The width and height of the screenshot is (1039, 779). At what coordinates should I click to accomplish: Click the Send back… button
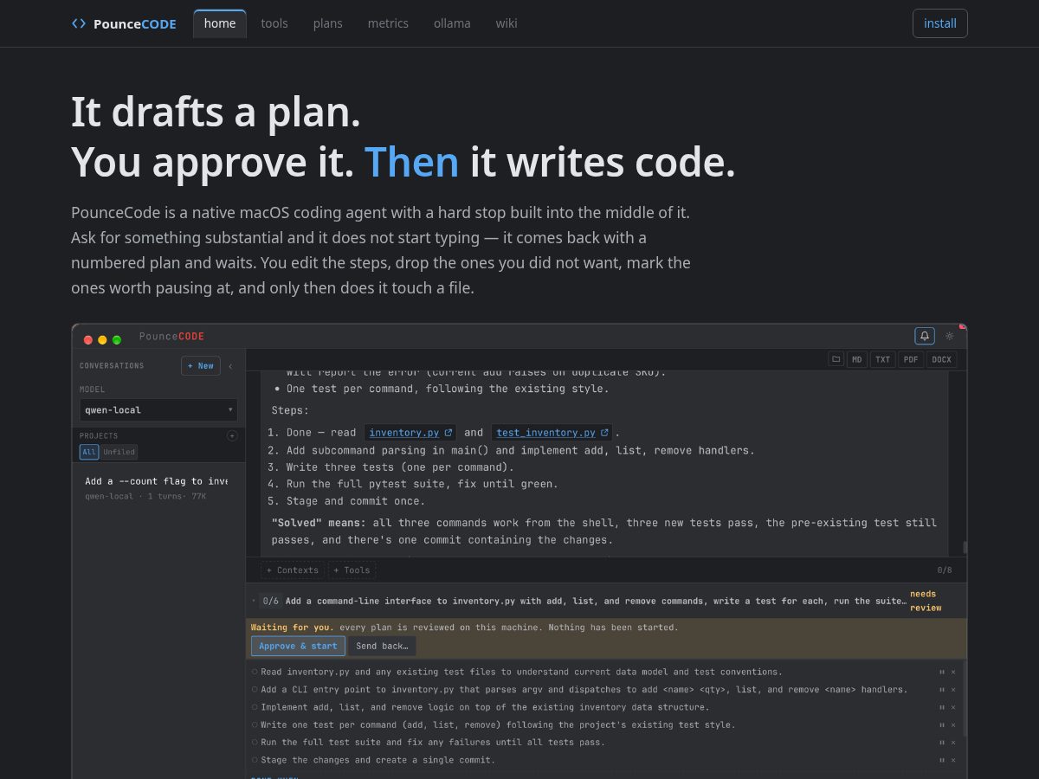tap(382, 646)
